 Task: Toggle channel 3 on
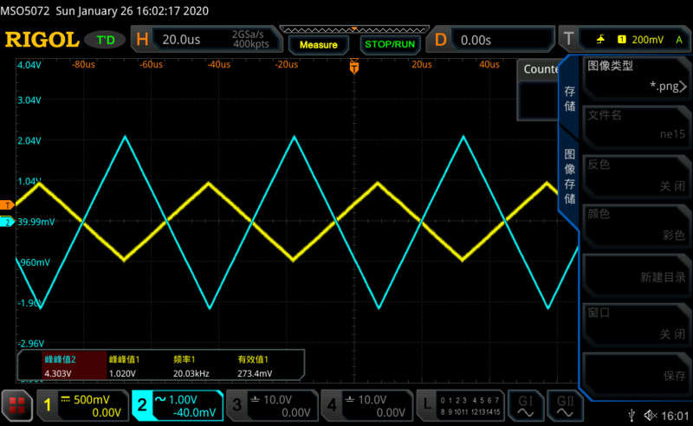click(270, 405)
